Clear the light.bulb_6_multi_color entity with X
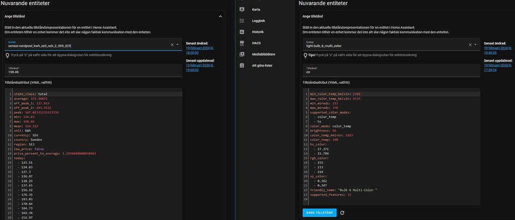The height and width of the screenshot is (220, 515). pos(470,45)
